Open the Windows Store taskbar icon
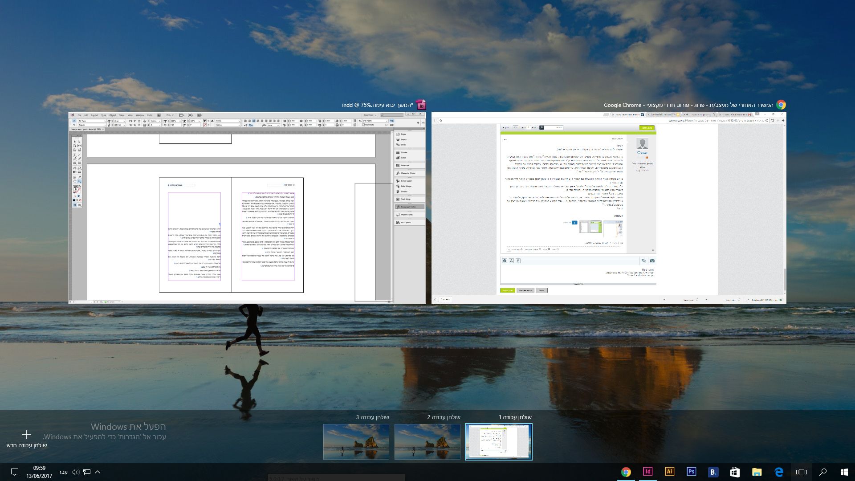Screen dimensions: 855x481 click(735, 472)
